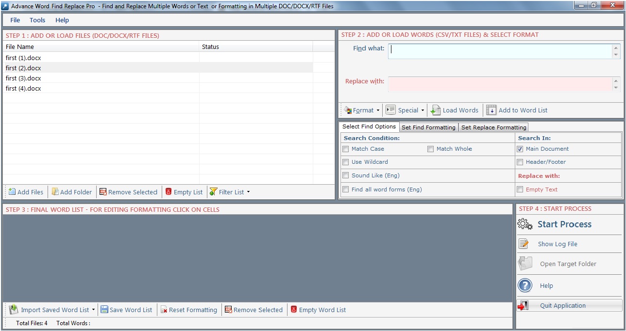Screen dimensions: 626x331
Task: Switch to Set Find Formatting tab
Action: (428, 127)
